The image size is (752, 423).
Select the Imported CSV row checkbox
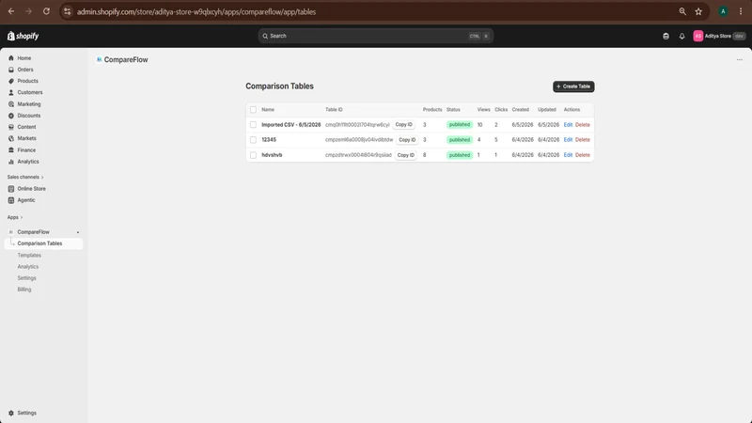pos(253,125)
